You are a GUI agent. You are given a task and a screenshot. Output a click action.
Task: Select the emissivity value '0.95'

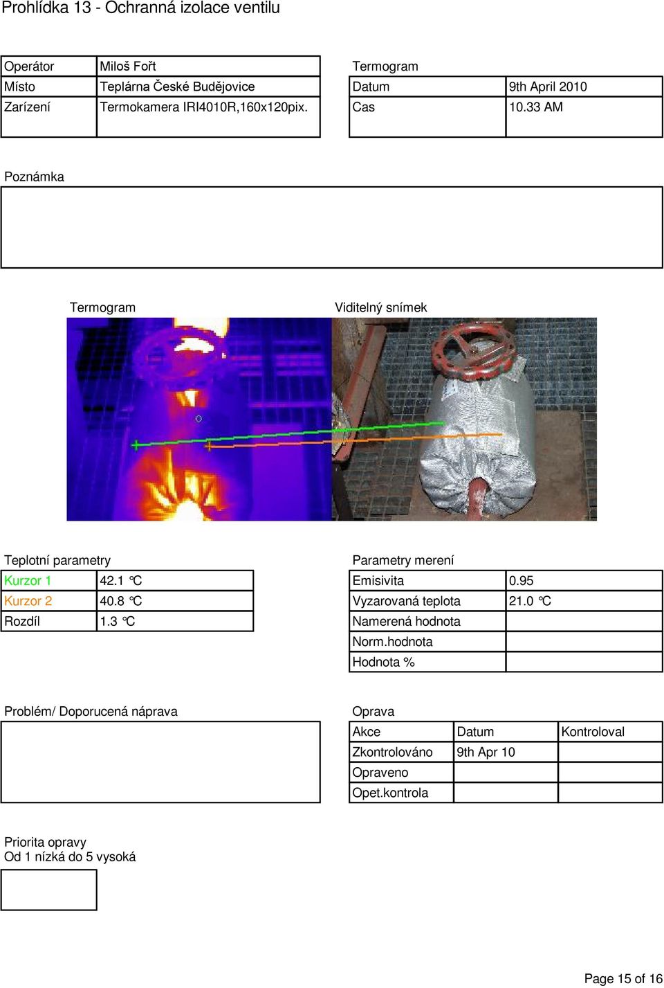pos(522,581)
